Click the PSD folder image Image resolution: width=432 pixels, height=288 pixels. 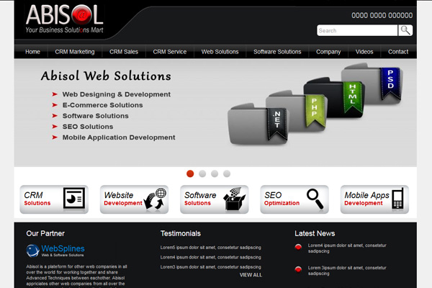tap(372, 84)
